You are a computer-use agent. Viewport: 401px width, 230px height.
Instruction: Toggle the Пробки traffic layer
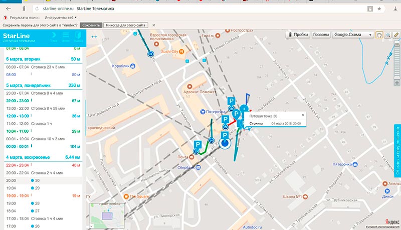(298, 35)
